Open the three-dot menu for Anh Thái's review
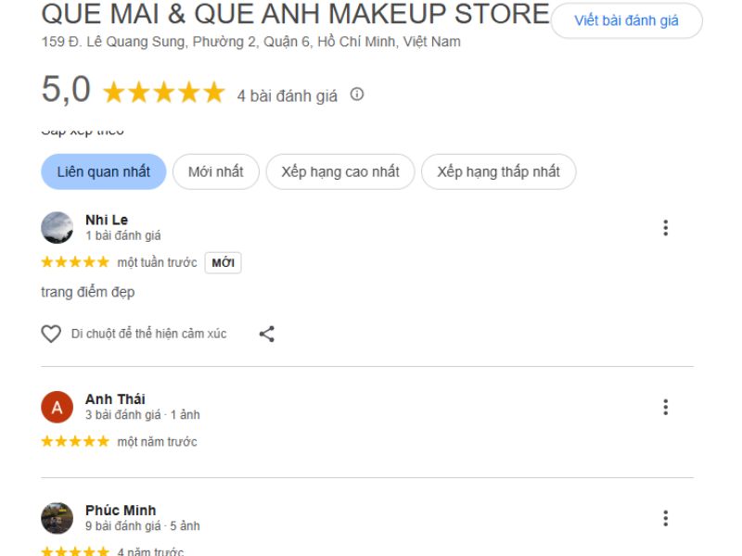742x556 pixels. (x=665, y=407)
